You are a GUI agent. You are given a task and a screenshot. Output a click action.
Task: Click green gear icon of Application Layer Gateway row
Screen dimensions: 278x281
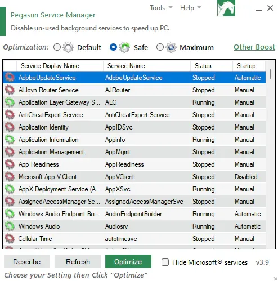[10, 102]
